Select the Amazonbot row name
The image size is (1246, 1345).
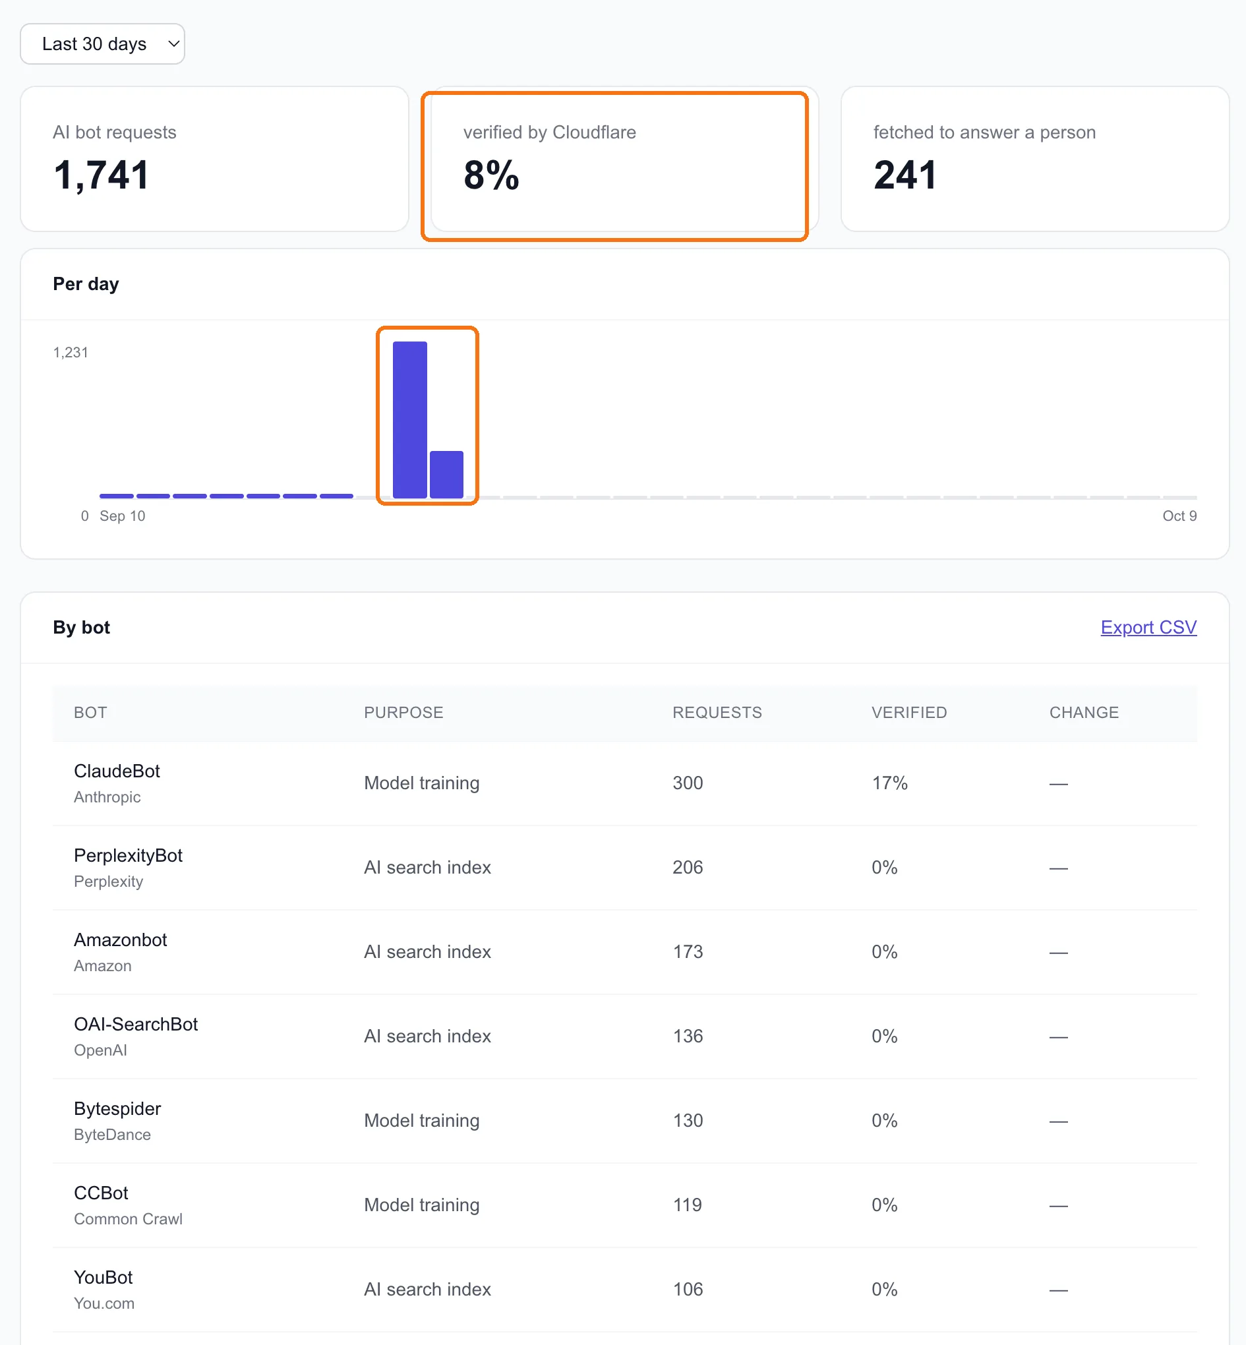[x=120, y=940]
